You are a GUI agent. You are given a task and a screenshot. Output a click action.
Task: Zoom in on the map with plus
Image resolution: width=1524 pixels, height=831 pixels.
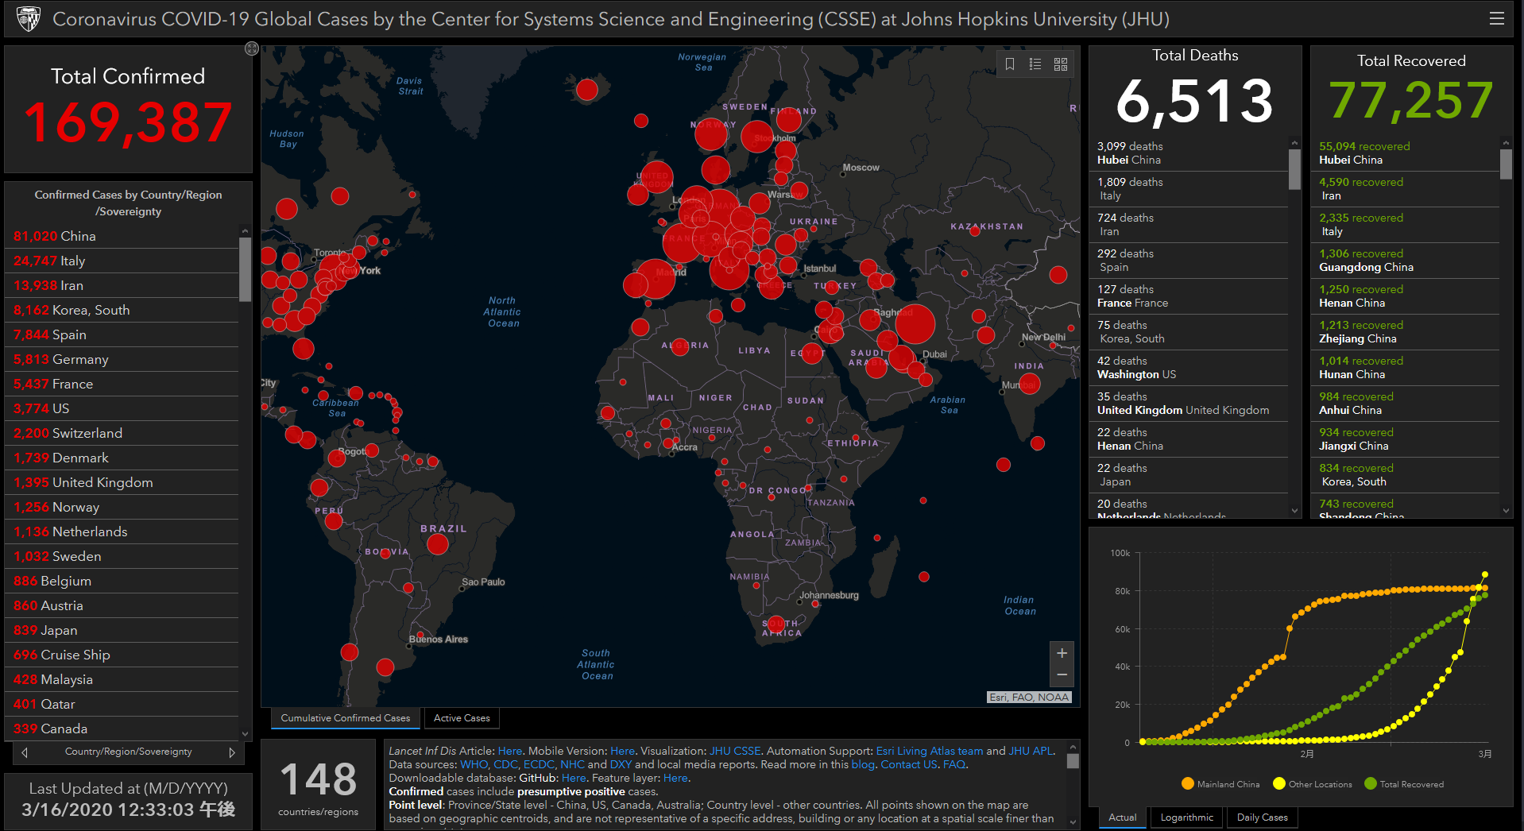click(1062, 653)
